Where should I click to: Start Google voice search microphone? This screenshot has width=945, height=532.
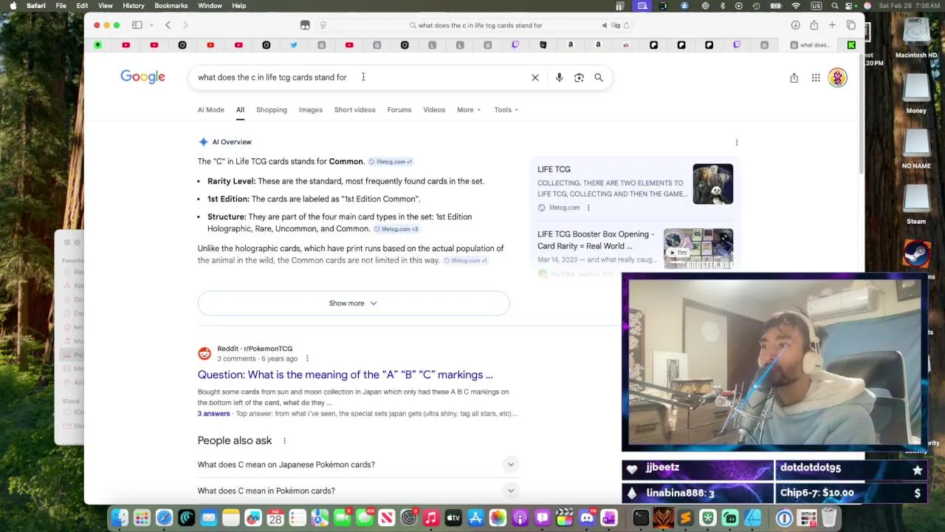(x=559, y=77)
